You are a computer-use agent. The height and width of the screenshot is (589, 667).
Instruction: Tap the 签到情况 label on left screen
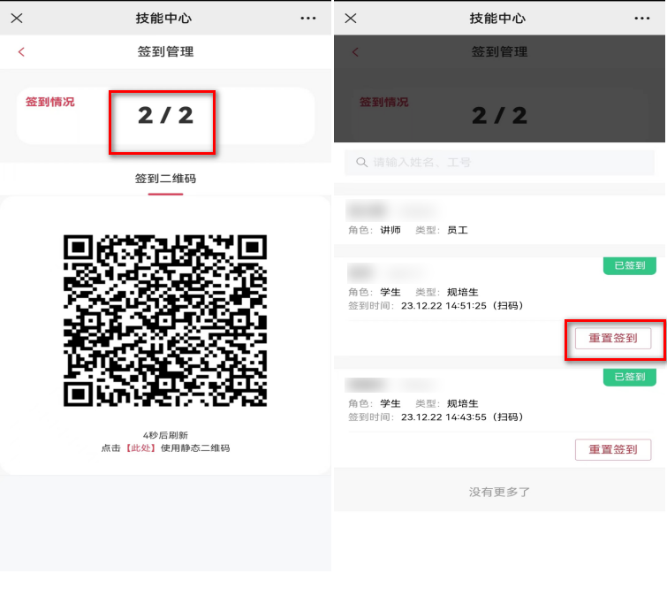coord(49,102)
